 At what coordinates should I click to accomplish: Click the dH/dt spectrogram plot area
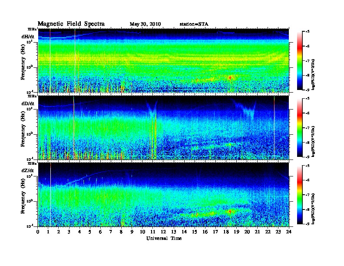point(163,60)
